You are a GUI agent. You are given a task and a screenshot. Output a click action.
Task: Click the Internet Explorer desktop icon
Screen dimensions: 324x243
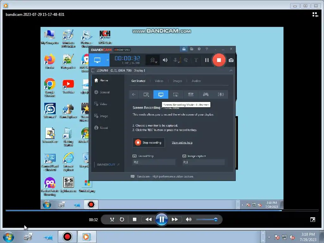68,162
